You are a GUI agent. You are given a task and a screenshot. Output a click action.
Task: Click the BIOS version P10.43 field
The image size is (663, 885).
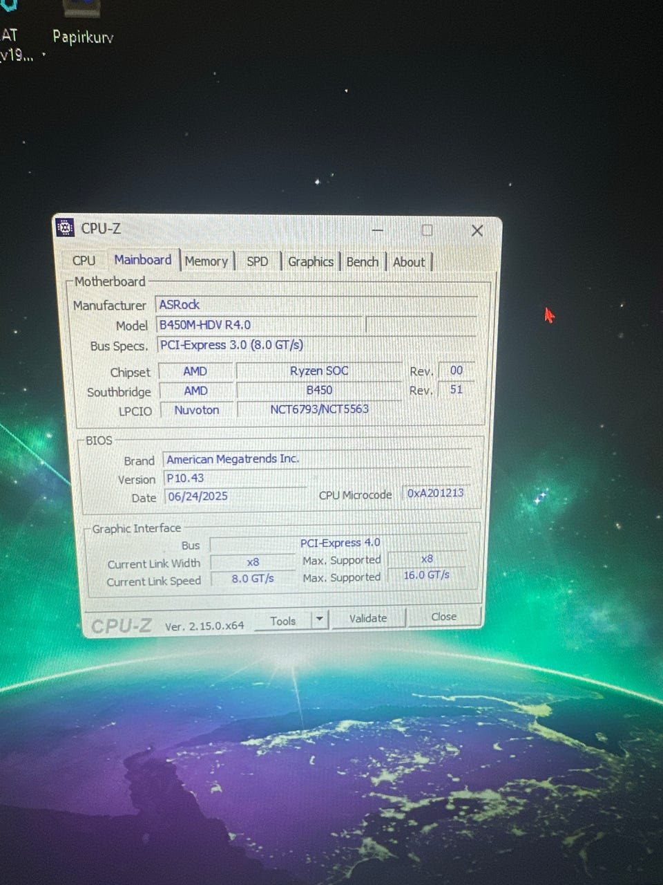pos(235,478)
